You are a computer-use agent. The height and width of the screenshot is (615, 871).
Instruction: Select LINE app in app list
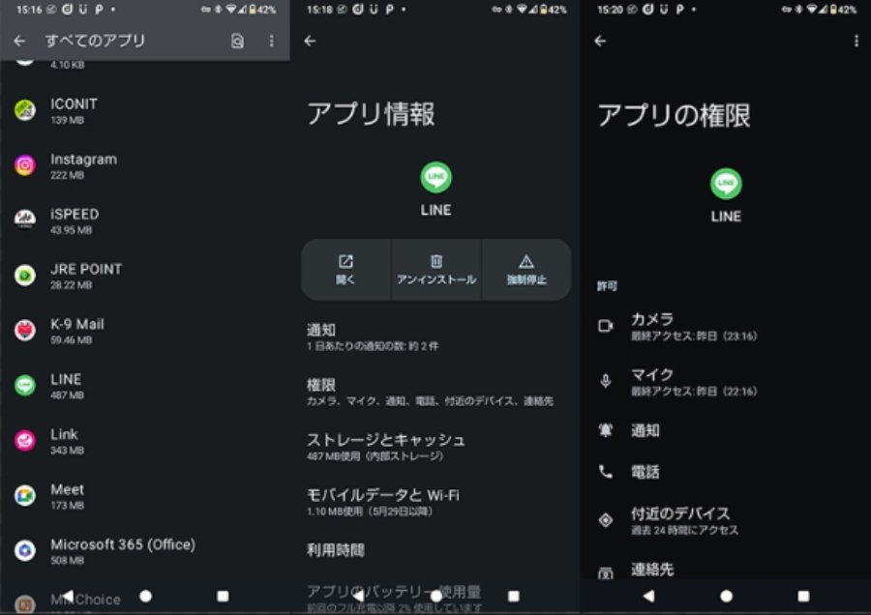pyautogui.click(x=66, y=385)
